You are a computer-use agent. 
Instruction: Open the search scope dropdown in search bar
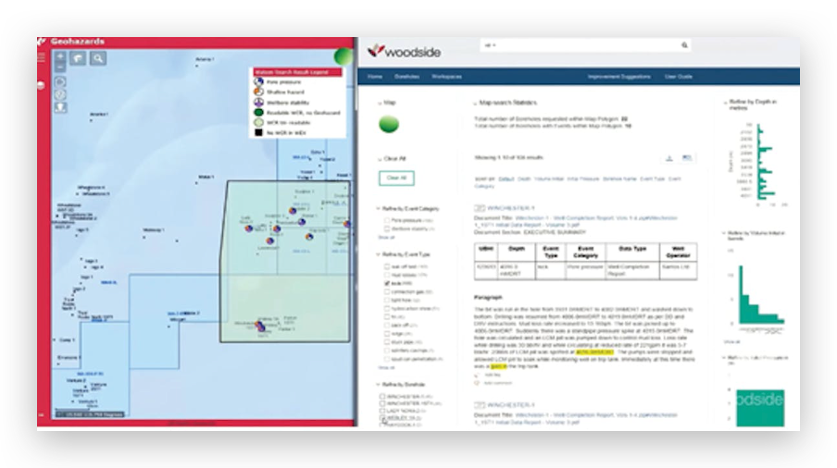pos(490,46)
